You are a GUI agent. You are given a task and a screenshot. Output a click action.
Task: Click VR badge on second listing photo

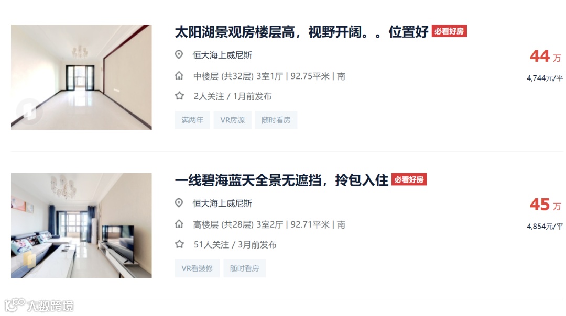(x=29, y=260)
